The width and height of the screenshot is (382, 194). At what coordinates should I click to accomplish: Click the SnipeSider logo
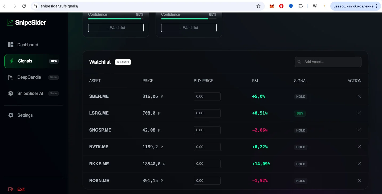tap(26, 23)
